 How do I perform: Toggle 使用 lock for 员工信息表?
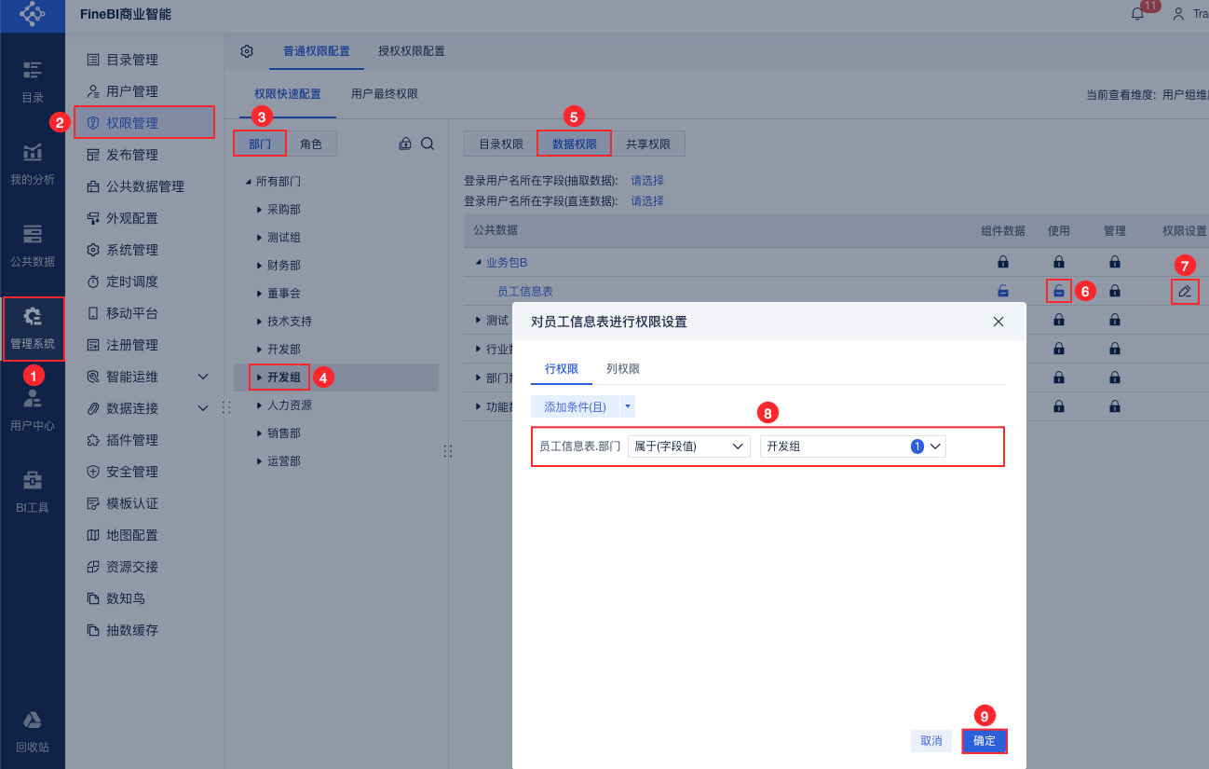(x=1059, y=291)
